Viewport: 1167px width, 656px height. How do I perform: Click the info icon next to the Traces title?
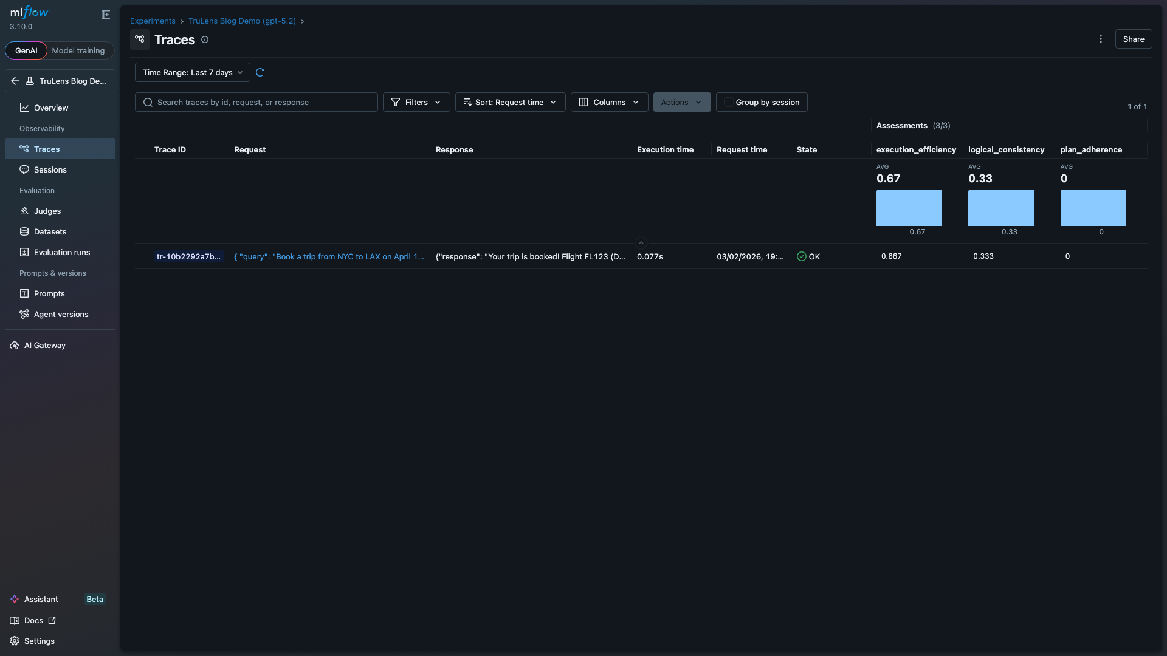point(205,39)
